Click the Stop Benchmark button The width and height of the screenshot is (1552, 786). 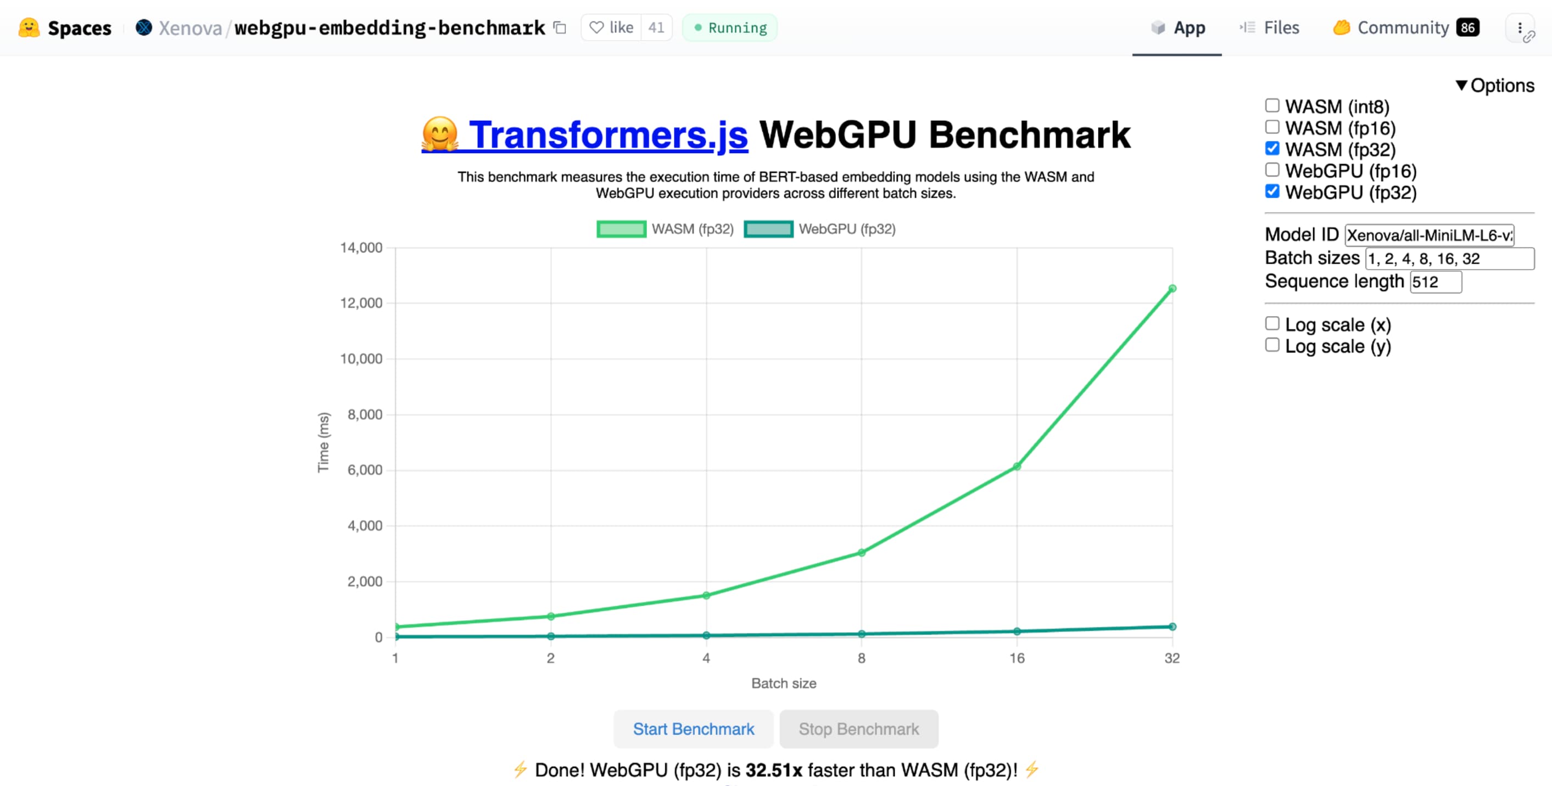[x=858, y=729]
